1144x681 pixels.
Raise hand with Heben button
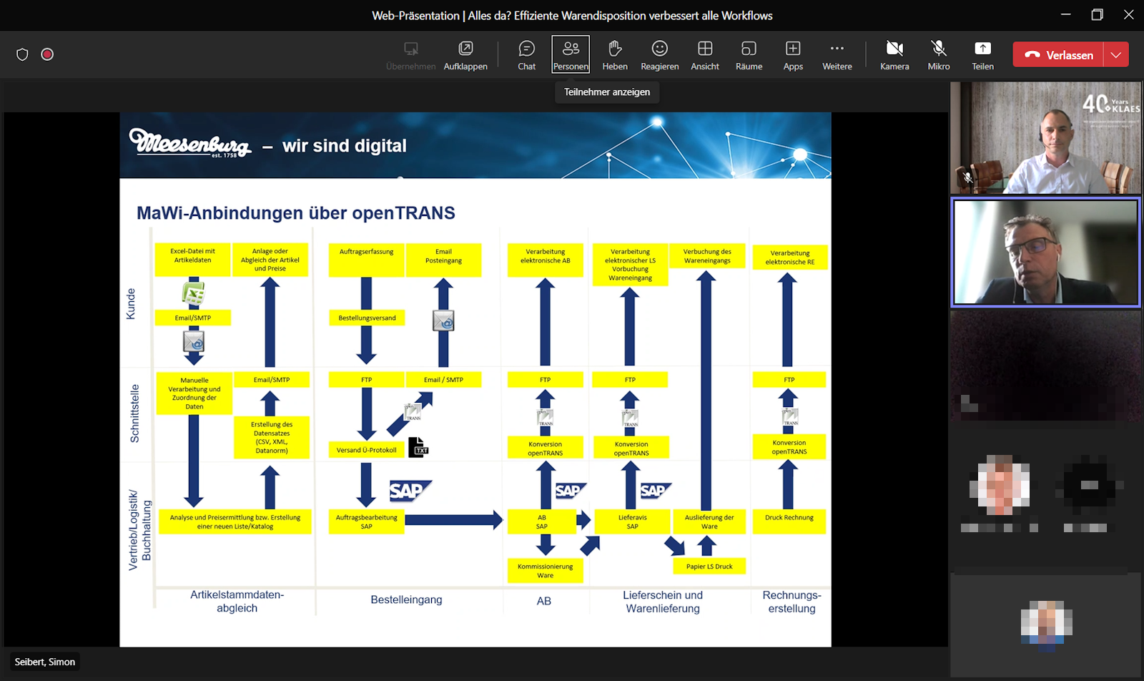(614, 55)
